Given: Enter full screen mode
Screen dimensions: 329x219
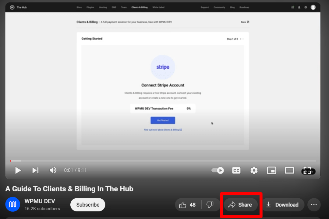Looking at the screenshot, I should tap(307, 170).
